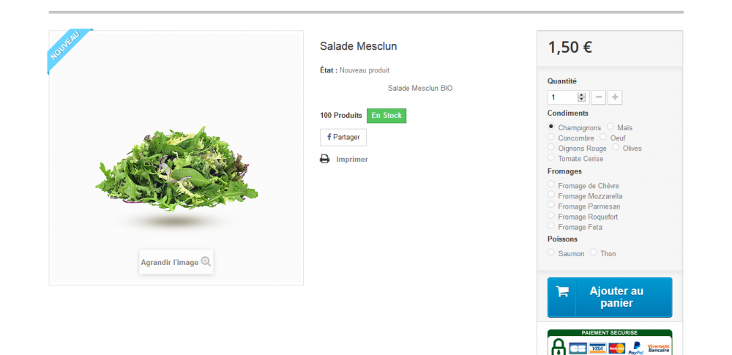Screen dimensions: 732x355
Task: Share product via Partager button
Action: click(x=343, y=137)
